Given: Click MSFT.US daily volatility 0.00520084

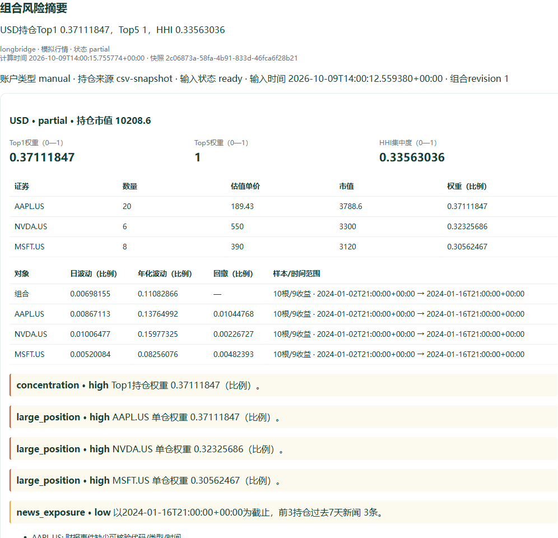Looking at the screenshot, I should point(90,355).
